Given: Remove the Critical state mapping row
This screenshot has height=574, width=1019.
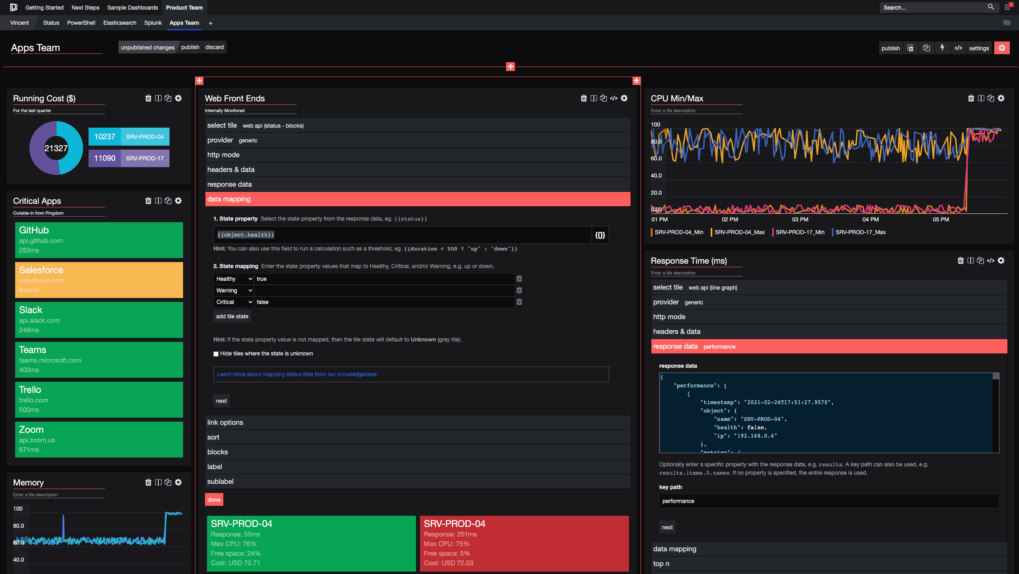Looking at the screenshot, I should (519, 302).
